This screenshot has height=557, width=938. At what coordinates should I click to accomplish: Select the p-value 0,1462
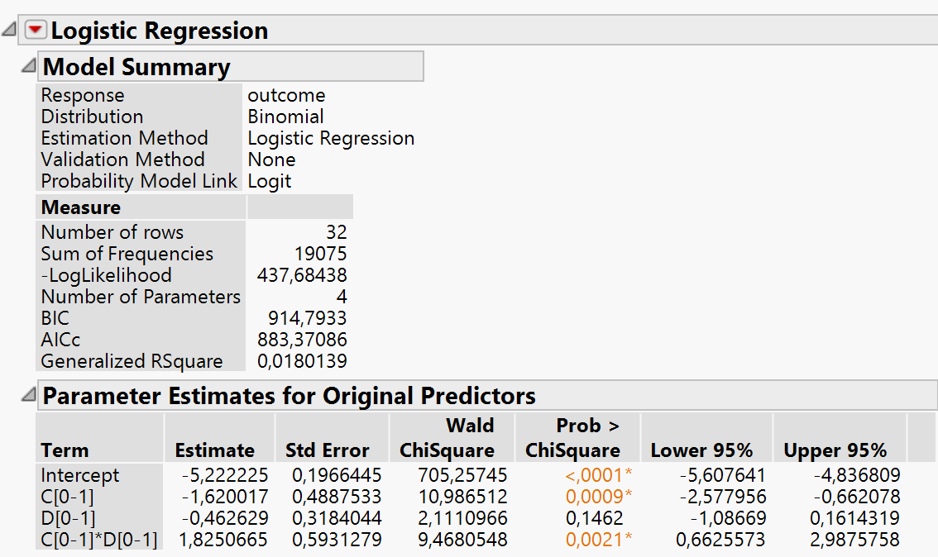[594, 518]
